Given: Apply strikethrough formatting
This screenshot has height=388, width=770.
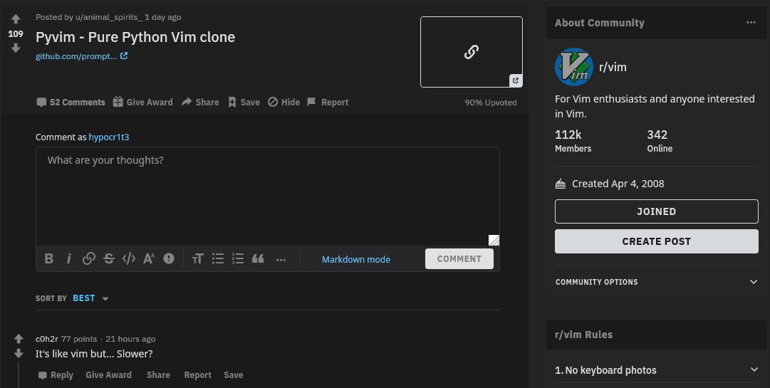Looking at the screenshot, I should 109,258.
